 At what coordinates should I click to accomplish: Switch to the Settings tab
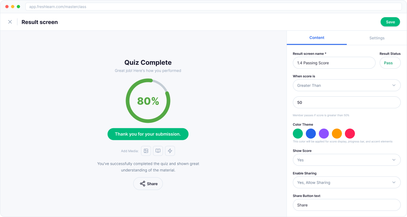tap(377, 38)
